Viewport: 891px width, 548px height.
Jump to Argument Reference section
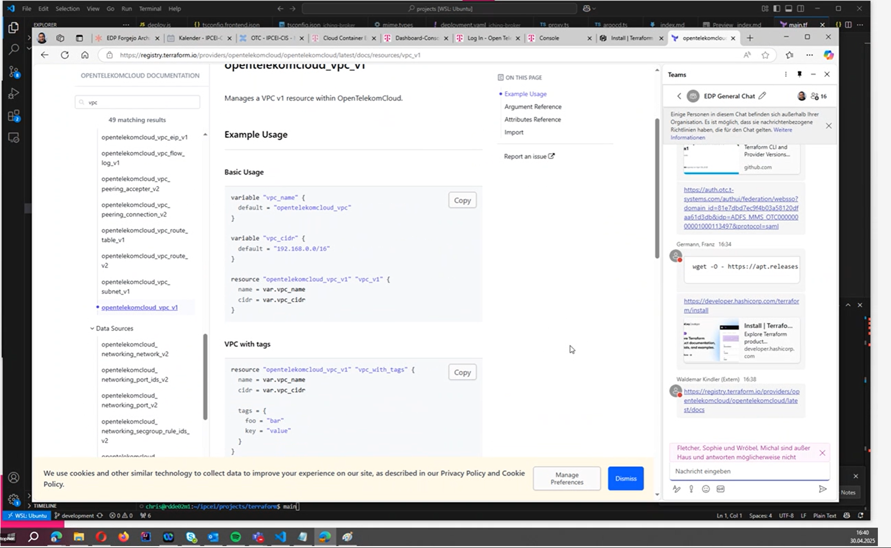click(x=533, y=107)
